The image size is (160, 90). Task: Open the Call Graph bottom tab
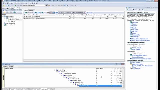click(37, 89)
